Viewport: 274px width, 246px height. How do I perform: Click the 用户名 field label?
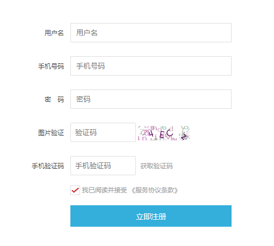pos(54,33)
